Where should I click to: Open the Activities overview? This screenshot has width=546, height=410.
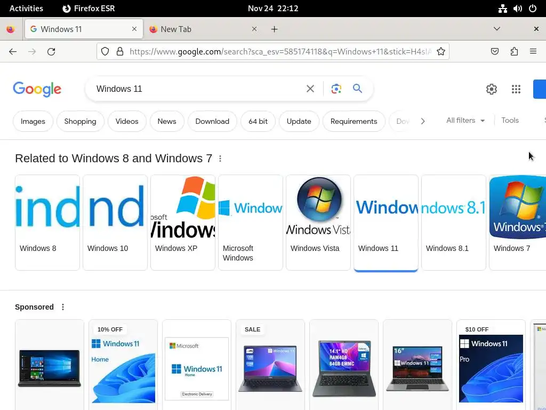click(26, 9)
